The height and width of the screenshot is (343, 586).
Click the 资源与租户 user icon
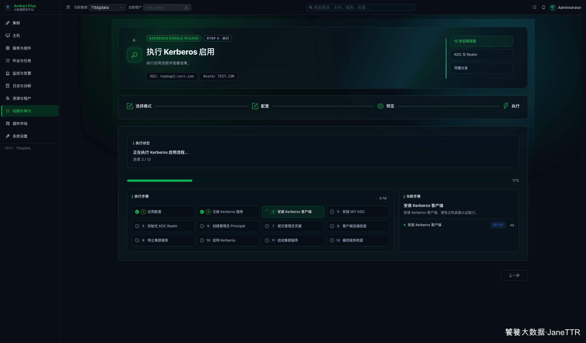(x=8, y=98)
